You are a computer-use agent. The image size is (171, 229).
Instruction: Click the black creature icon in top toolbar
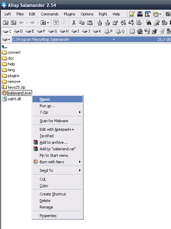[140, 14]
